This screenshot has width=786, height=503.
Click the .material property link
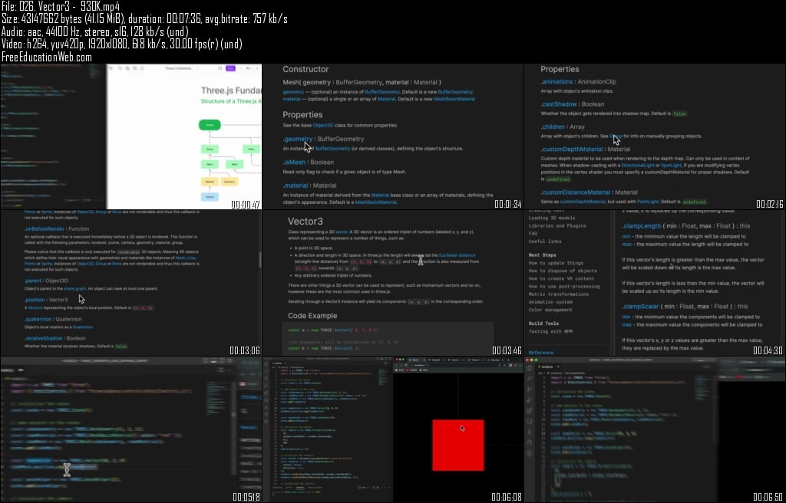[x=296, y=186]
